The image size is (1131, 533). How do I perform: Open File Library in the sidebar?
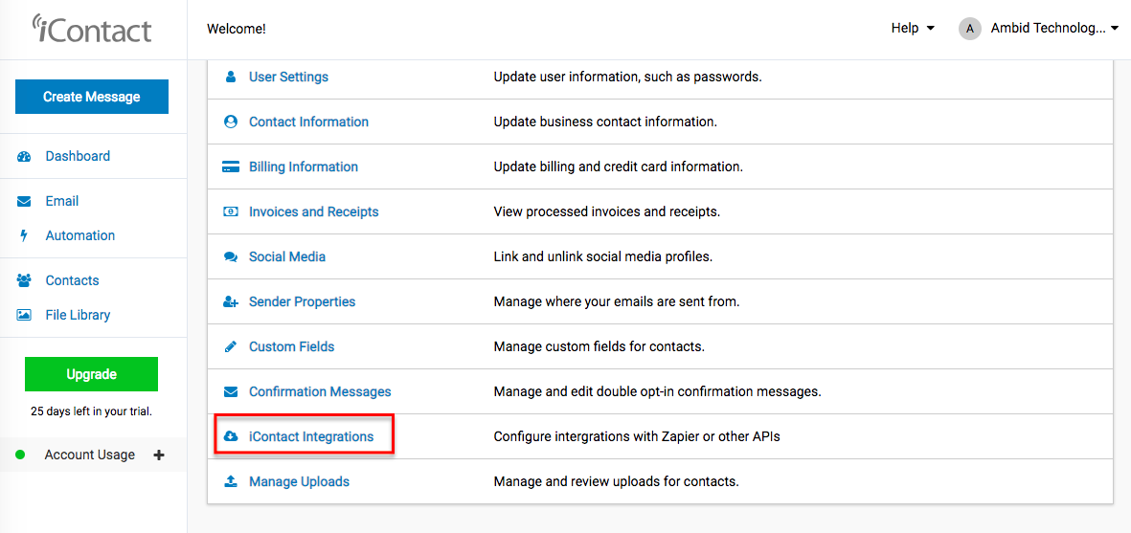pyautogui.click(x=78, y=315)
